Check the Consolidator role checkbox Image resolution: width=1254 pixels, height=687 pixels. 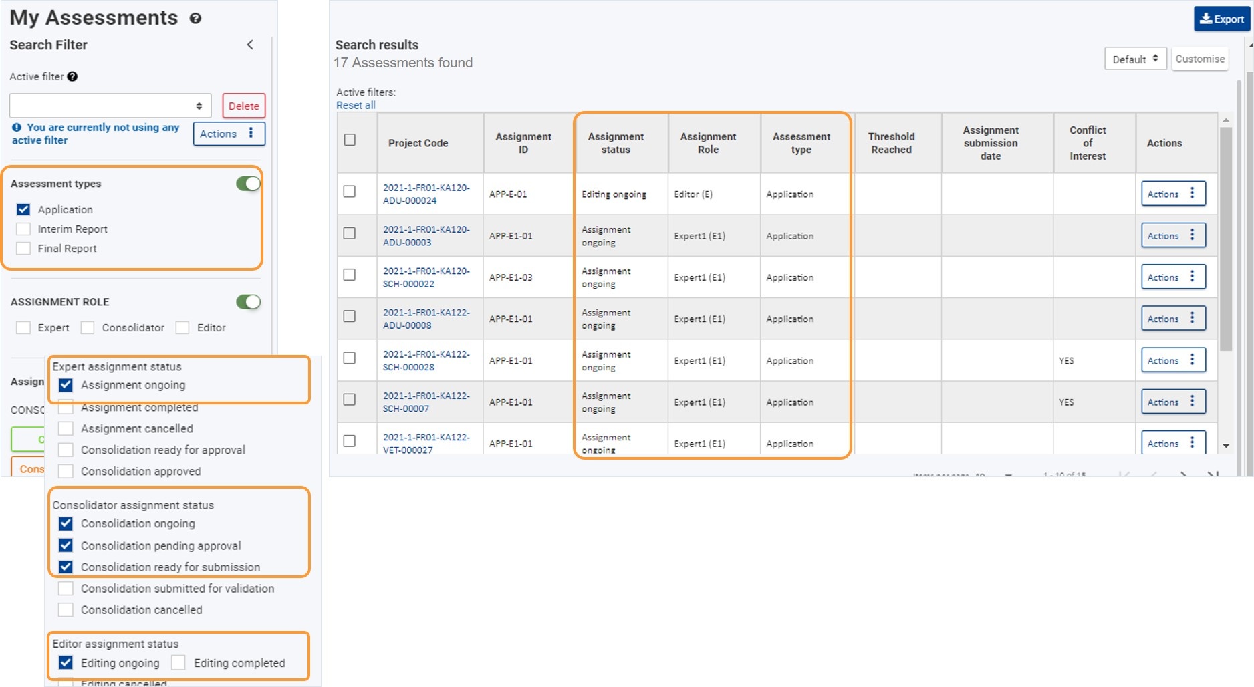point(88,327)
